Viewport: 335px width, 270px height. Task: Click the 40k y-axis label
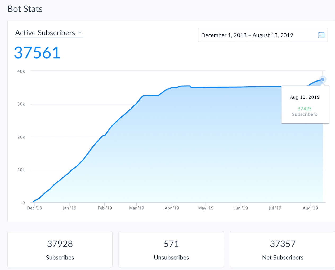coord(21,71)
